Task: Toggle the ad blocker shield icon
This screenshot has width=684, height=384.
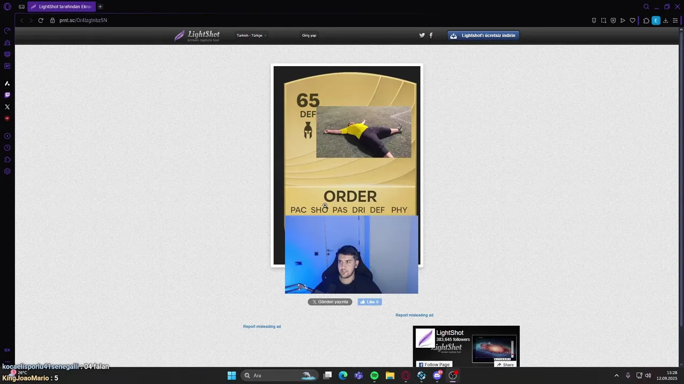Action: (613, 20)
